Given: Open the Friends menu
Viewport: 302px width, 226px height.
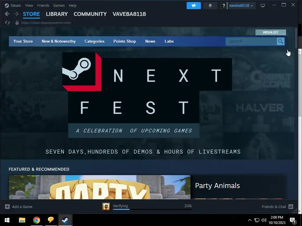Looking at the screenshot, I should (x=43, y=5).
